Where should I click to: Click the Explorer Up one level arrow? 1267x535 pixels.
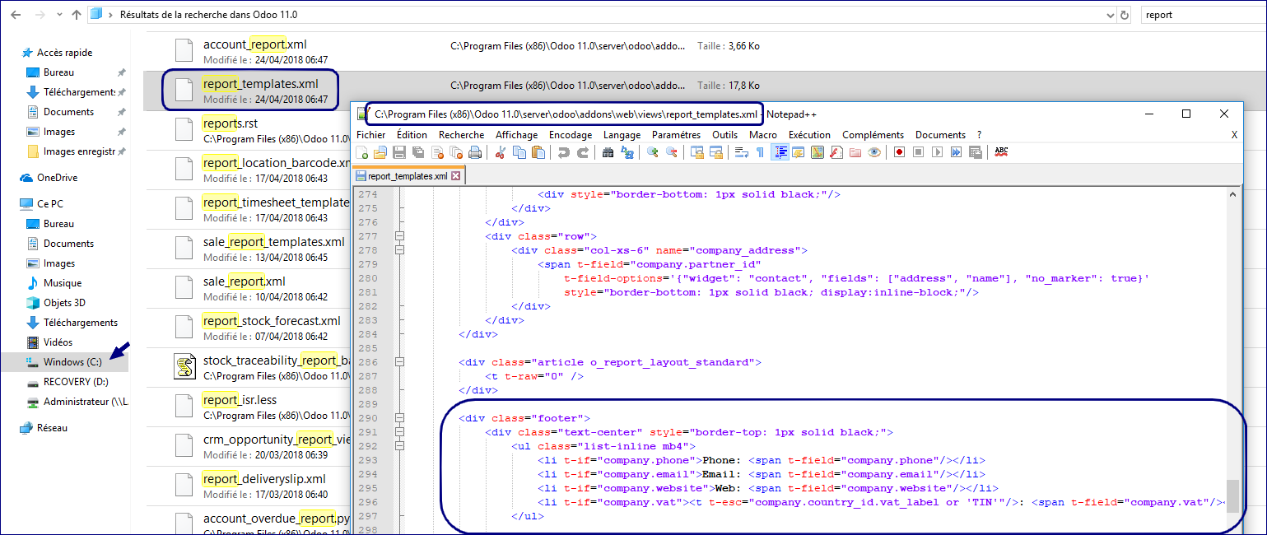(77, 15)
